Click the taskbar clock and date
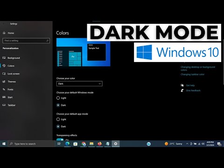Image resolution: width=224 pixels, height=168 pixels. point(210,144)
